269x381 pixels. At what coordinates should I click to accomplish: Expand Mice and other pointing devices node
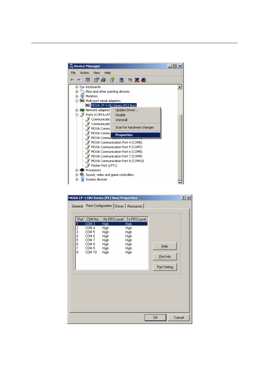click(77, 92)
